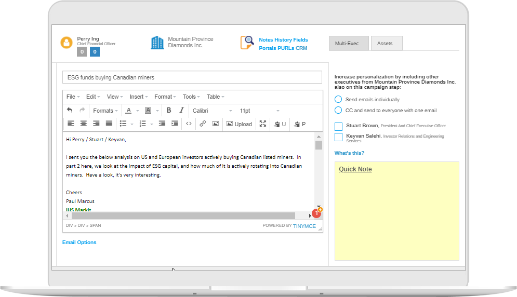Decrease the indent
This screenshot has height=297, width=517.
[162, 124]
